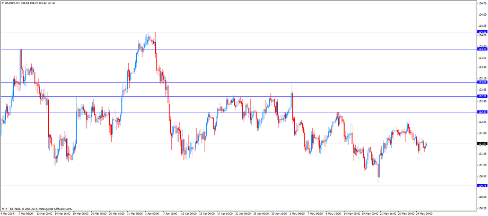Click the 10 Apr 08:00 time label

coord(188,214)
